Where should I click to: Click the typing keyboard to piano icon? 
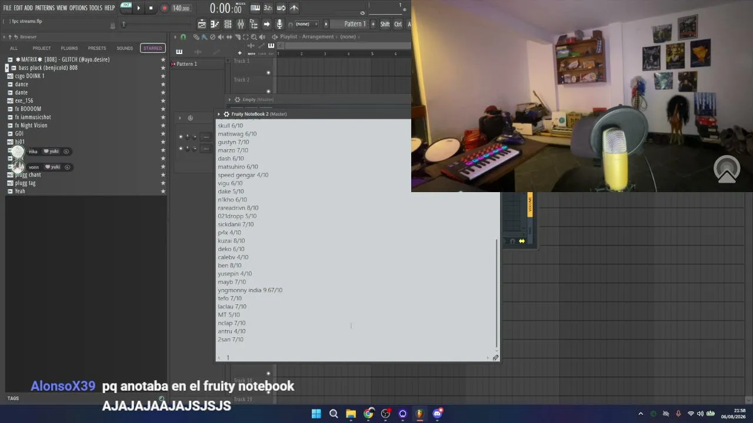(x=255, y=8)
